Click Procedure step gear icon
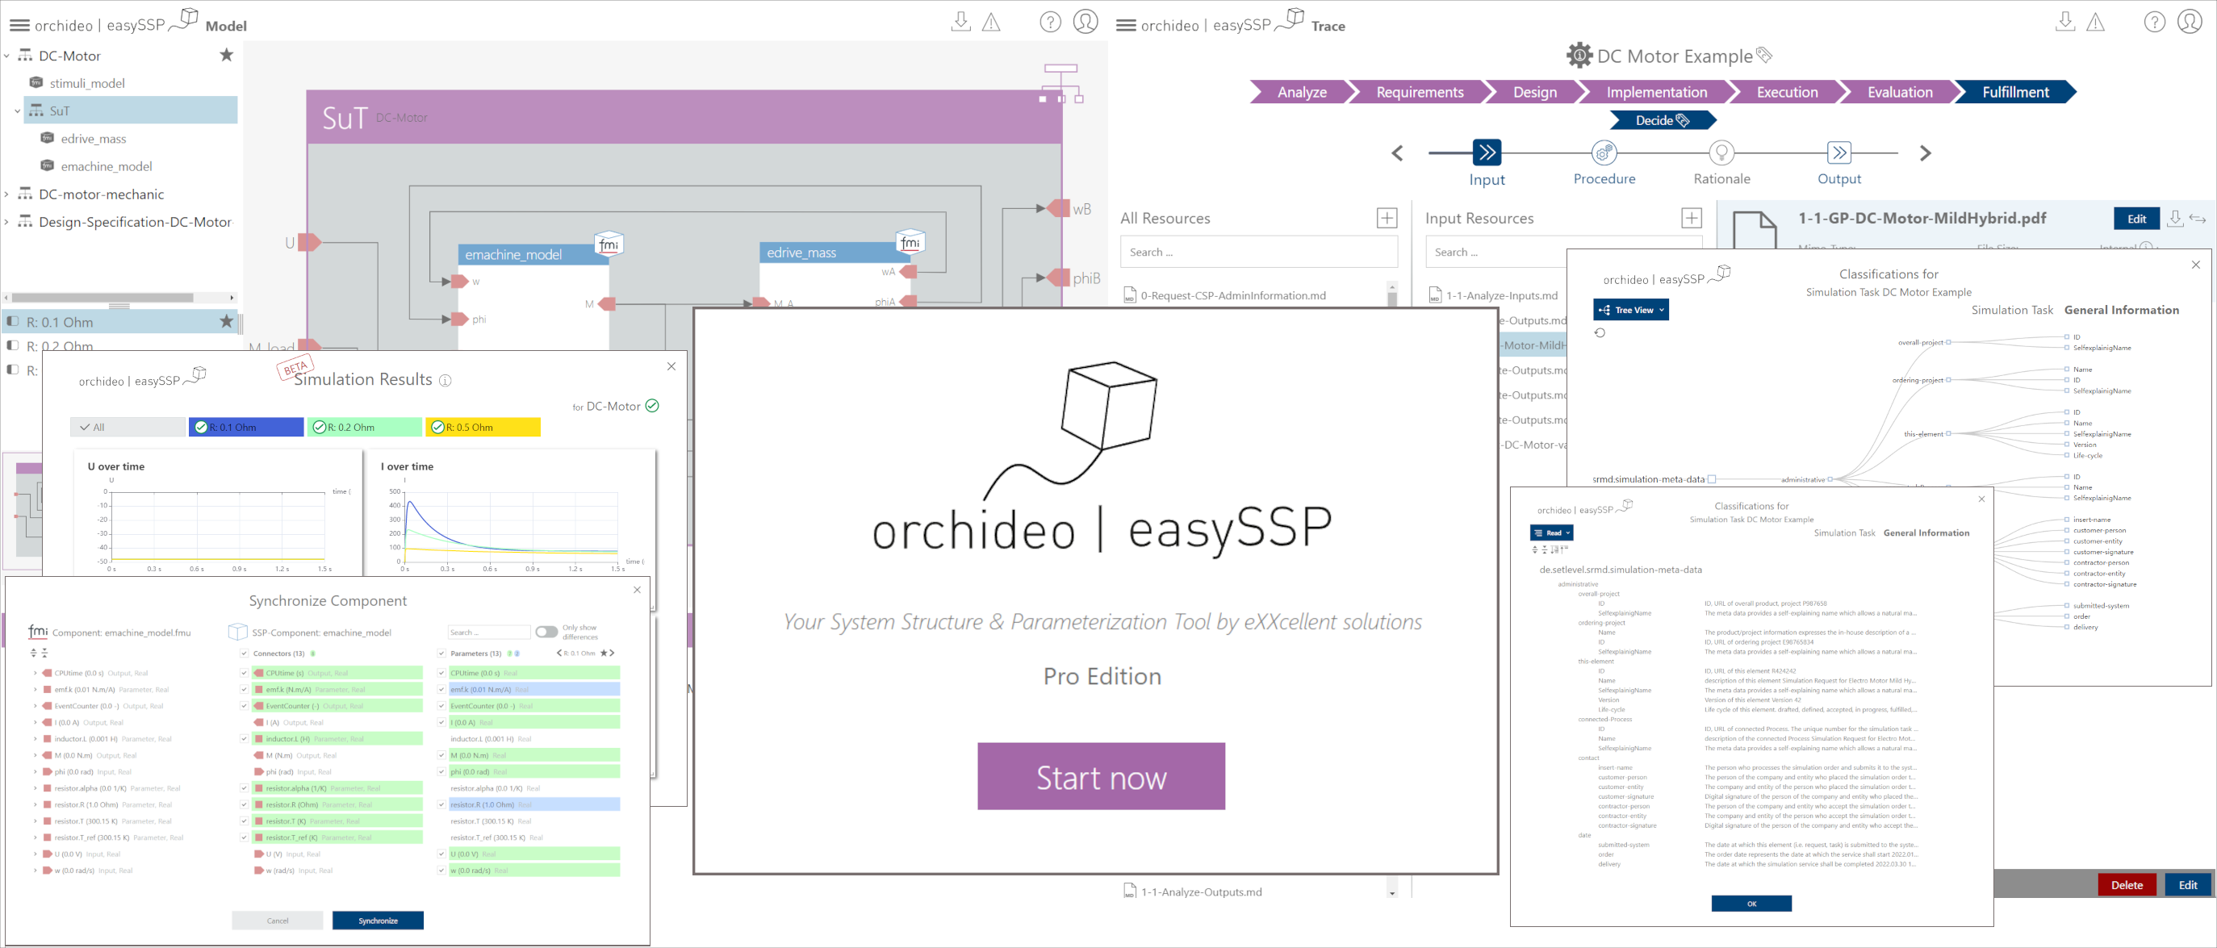Image resolution: width=2217 pixels, height=948 pixels. tap(1604, 152)
